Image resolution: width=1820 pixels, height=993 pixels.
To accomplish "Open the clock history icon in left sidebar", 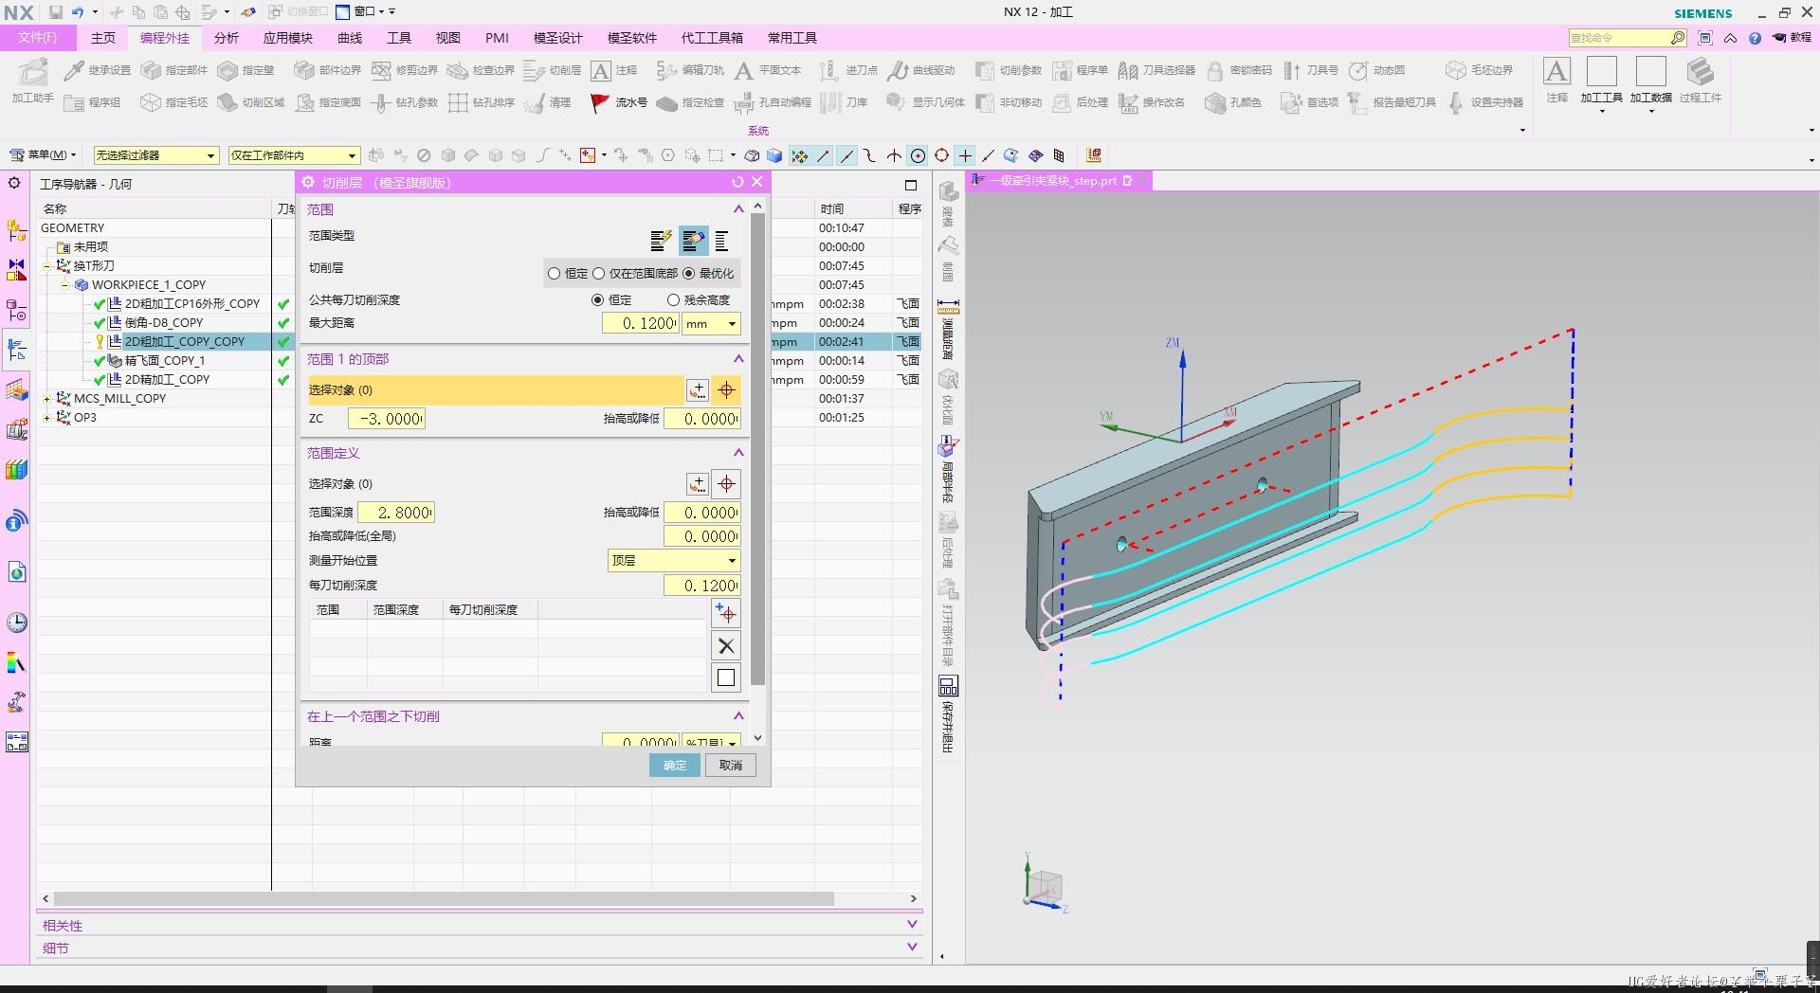I will click(x=16, y=623).
